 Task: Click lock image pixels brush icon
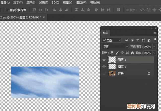117,53
